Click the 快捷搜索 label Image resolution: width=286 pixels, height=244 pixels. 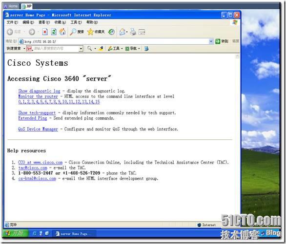[14, 49]
